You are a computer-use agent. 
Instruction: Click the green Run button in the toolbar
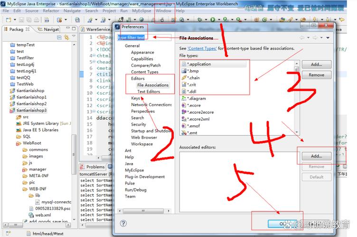213,20
